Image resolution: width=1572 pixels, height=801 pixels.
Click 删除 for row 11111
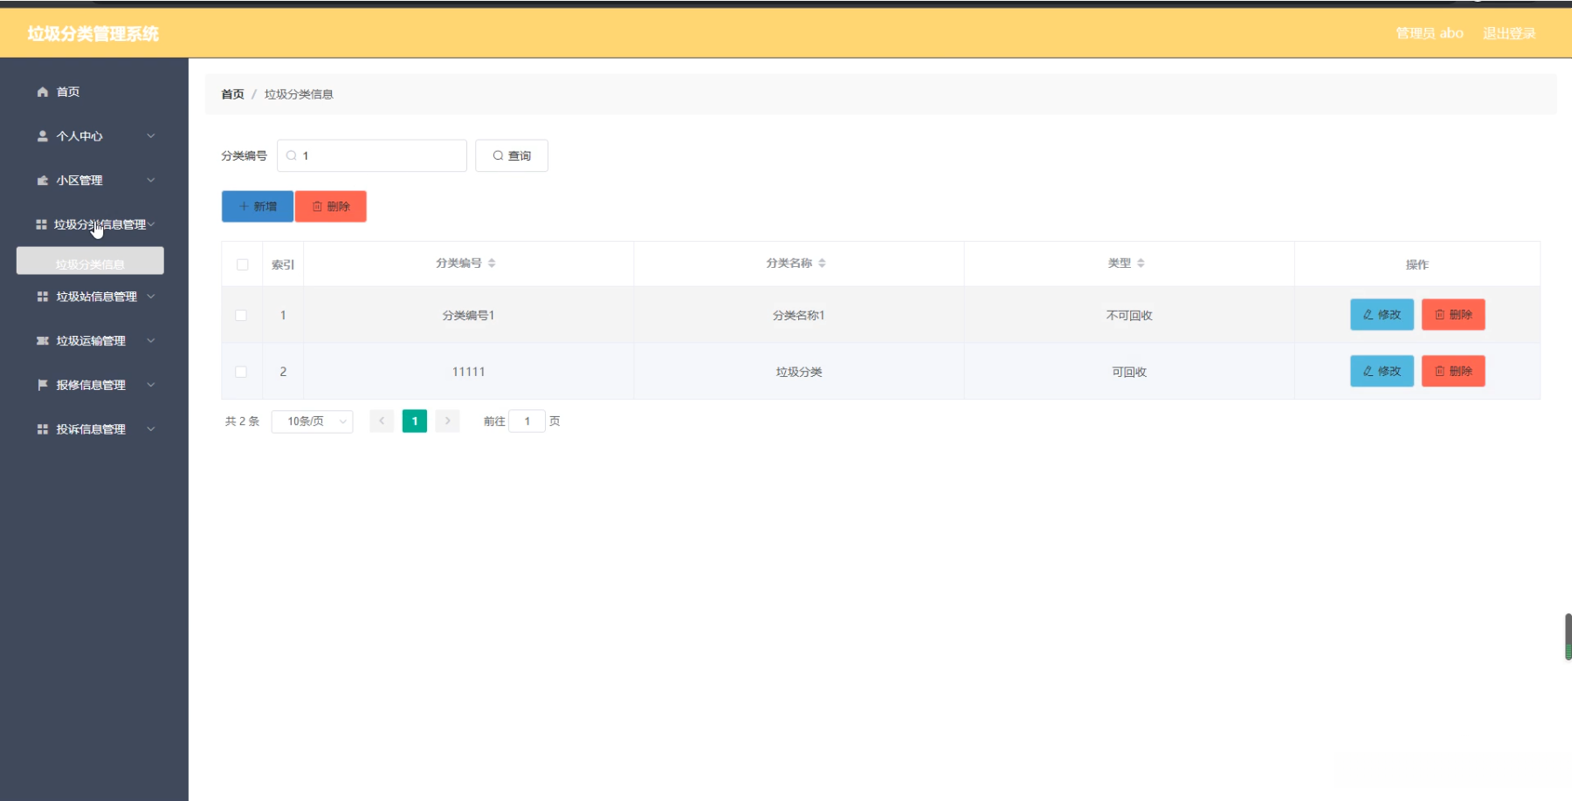[1453, 372]
